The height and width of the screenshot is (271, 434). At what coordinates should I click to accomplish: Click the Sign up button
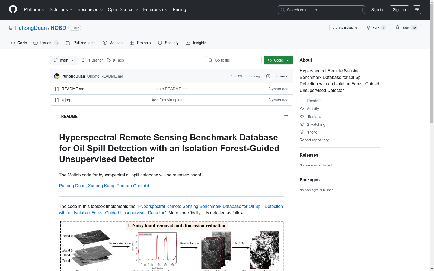click(399, 10)
